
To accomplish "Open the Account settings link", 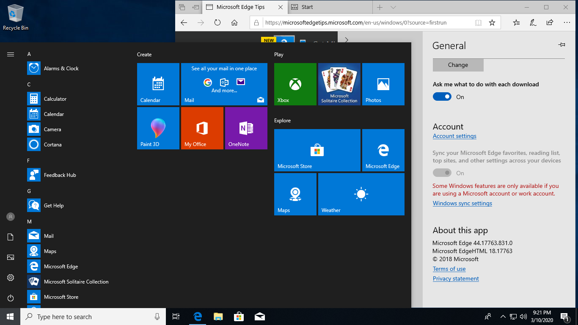I will point(454,136).
